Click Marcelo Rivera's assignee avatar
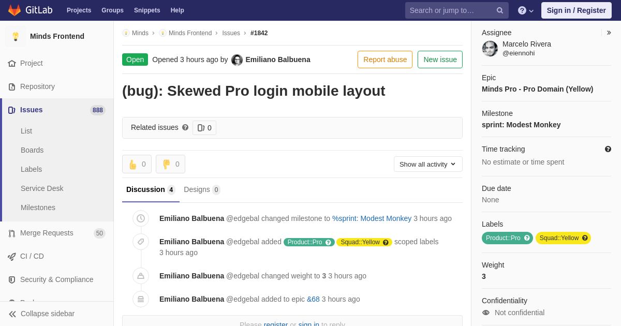The image size is (621, 326). click(490, 49)
